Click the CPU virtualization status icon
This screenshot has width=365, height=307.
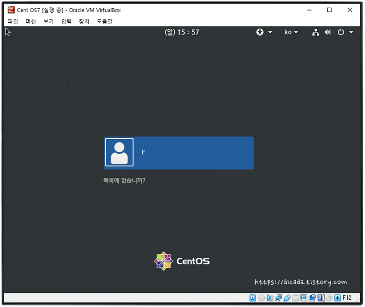click(321, 298)
